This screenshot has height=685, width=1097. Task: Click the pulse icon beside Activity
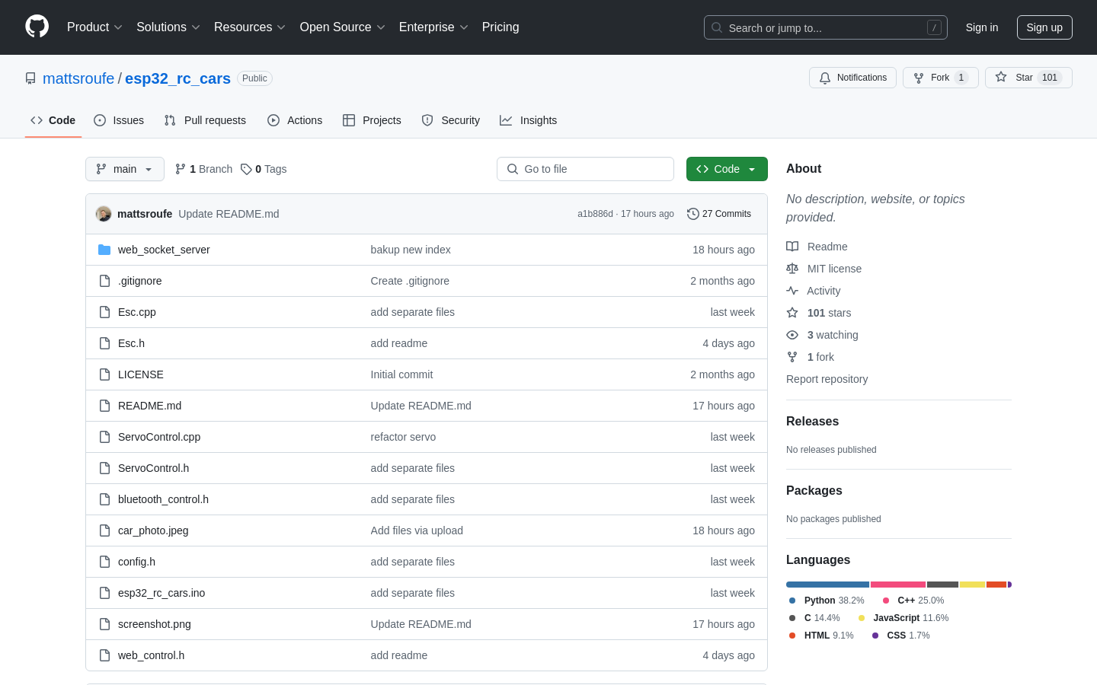coord(792,291)
